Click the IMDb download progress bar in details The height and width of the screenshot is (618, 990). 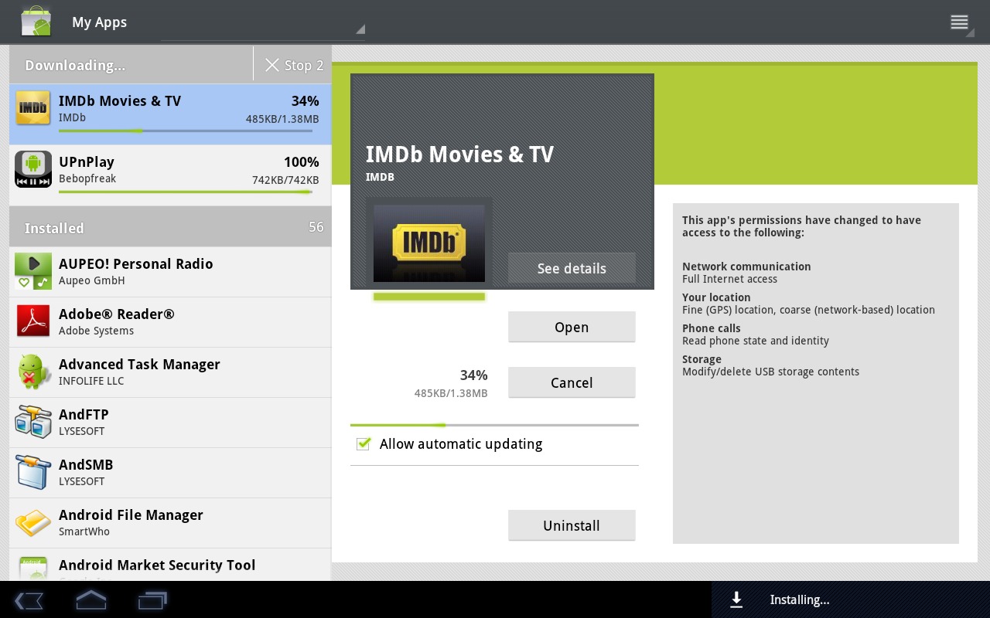[x=494, y=425]
